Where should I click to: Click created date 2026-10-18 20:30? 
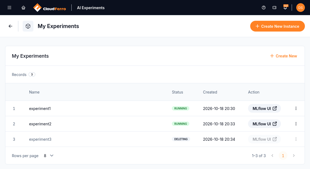coord(219,109)
